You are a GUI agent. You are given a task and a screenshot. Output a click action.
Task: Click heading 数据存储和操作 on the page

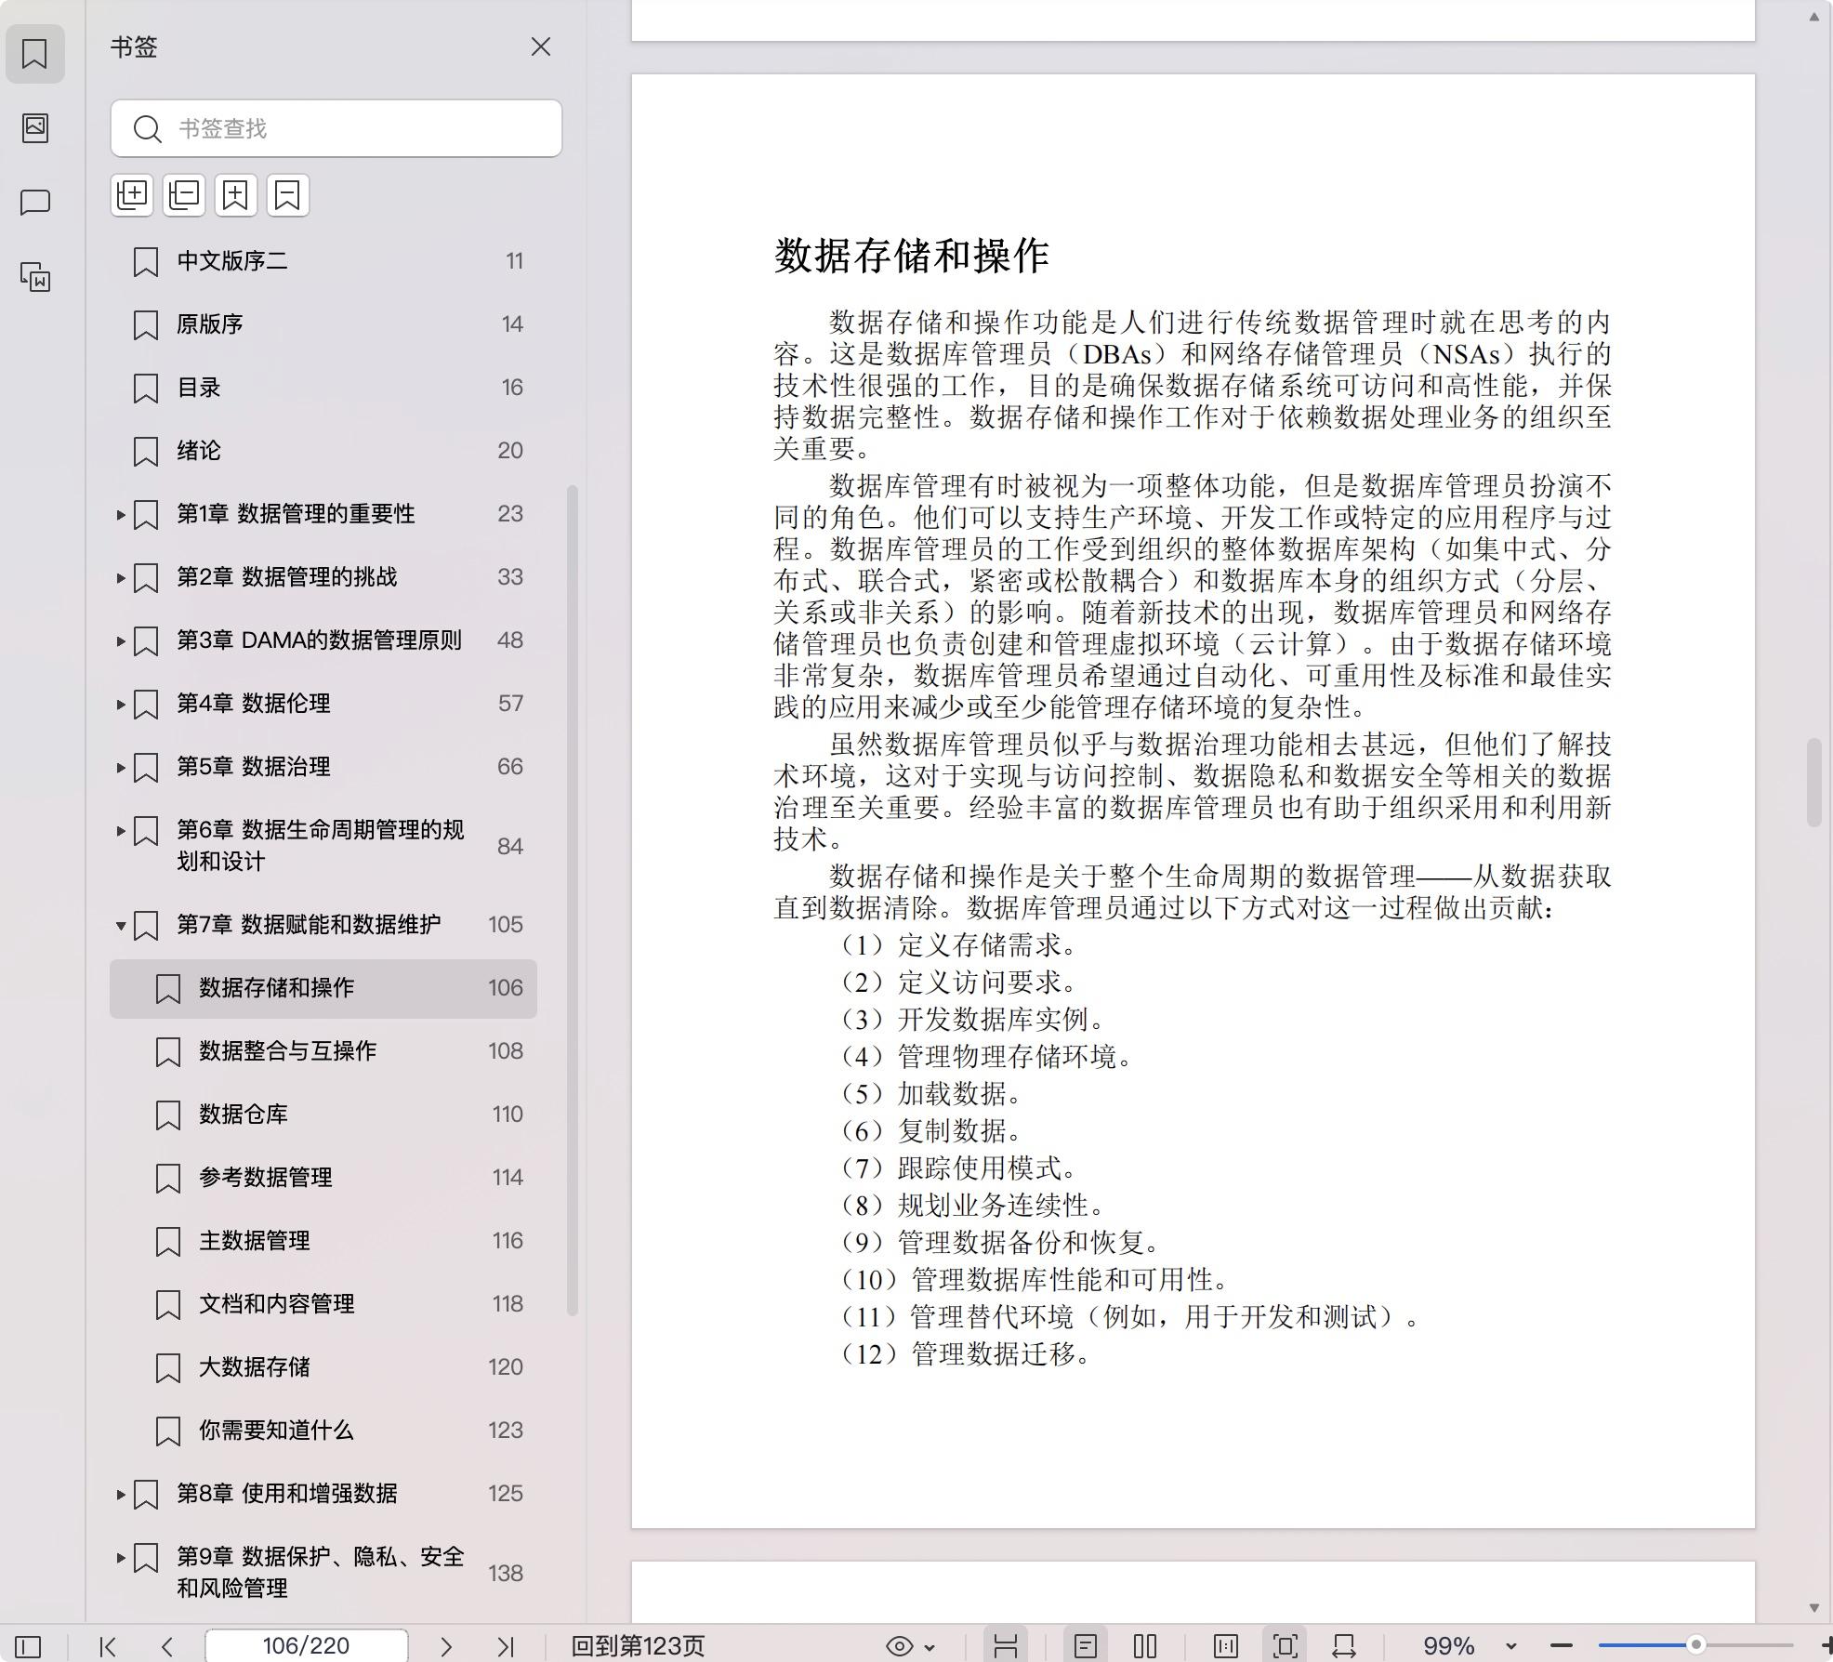coord(912,256)
